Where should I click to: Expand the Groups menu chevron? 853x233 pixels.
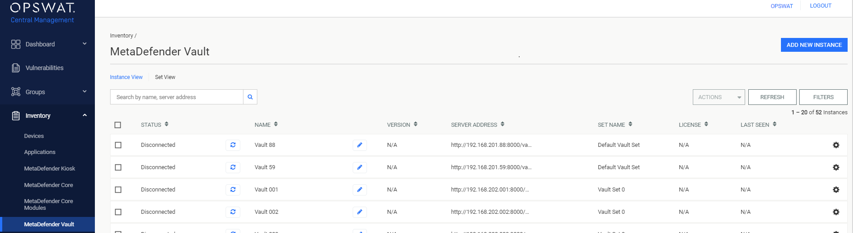point(85,92)
